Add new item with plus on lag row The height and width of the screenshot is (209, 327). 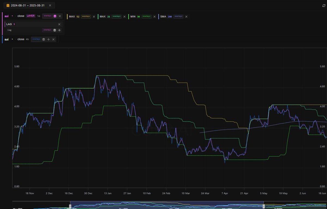(59, 30)
